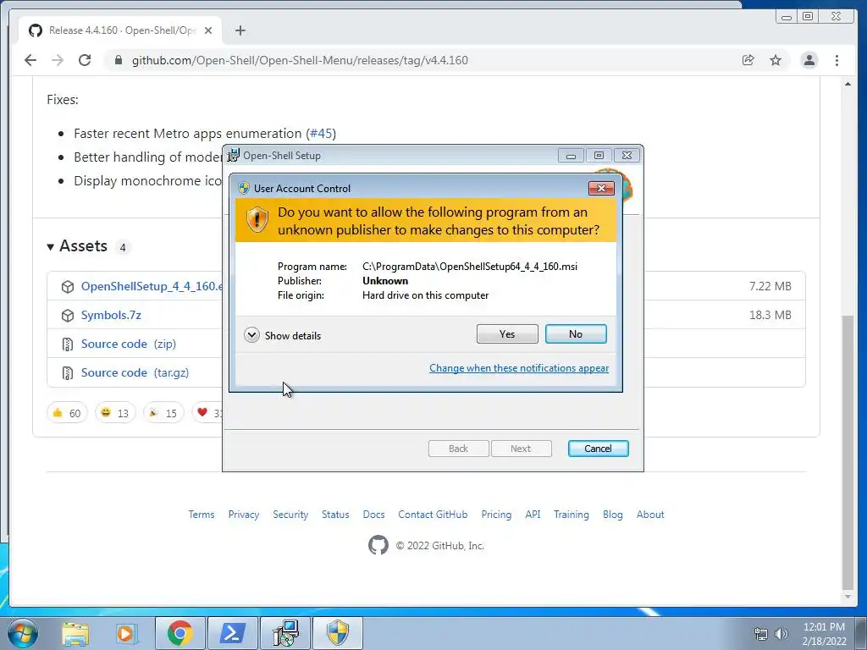Open About footer link
The width and height of the screenshot is (867, 650).
tap(650, 515)
